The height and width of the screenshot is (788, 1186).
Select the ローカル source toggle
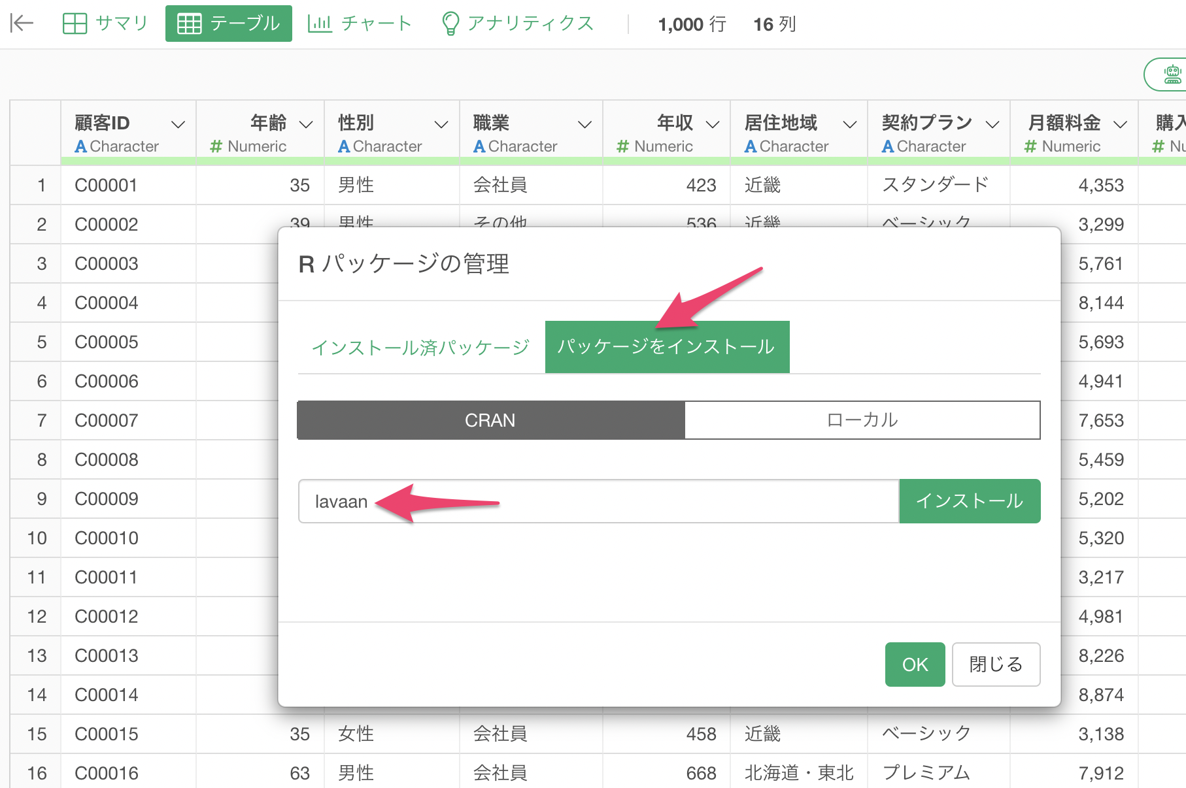click(x=862, y=420)
